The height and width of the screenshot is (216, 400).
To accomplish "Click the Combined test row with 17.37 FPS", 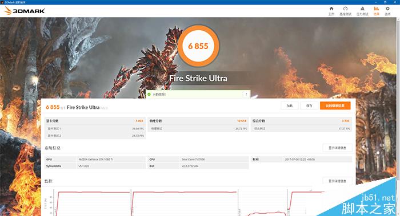I will coord(302,129).
